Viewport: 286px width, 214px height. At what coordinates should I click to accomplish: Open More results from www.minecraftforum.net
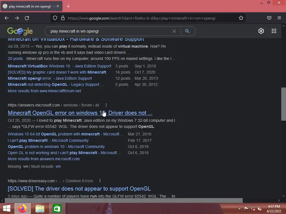(44, 91)
